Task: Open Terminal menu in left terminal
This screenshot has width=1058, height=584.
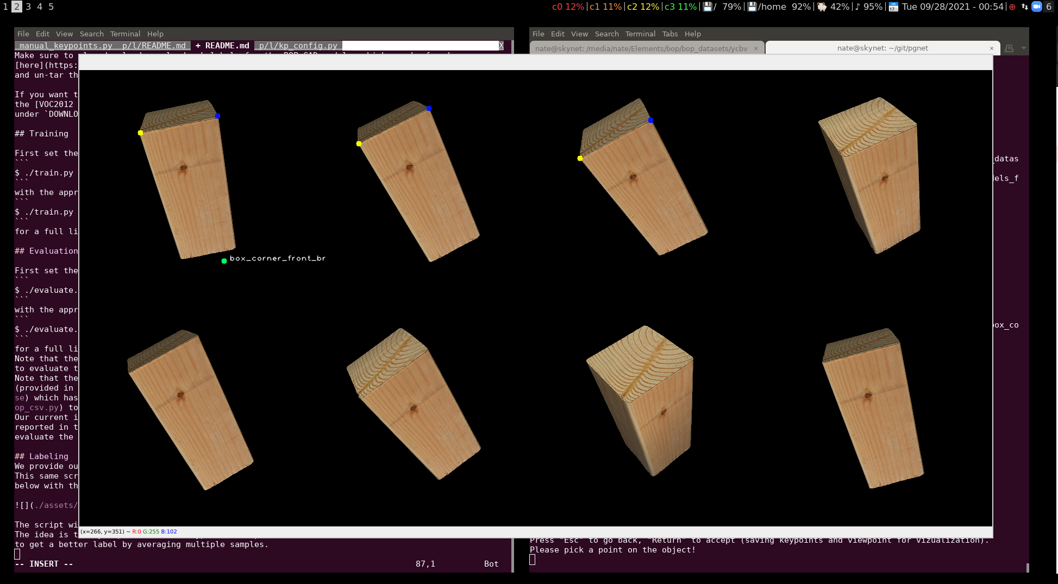Action: (125, 34)
